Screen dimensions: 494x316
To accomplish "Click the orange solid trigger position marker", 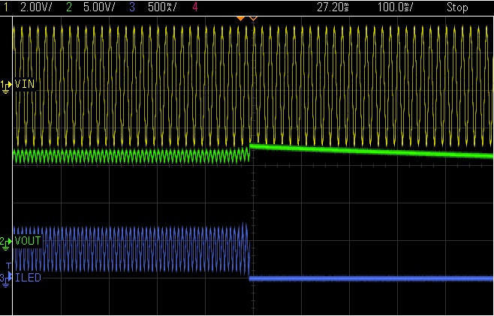I will [x=240, y=17].
